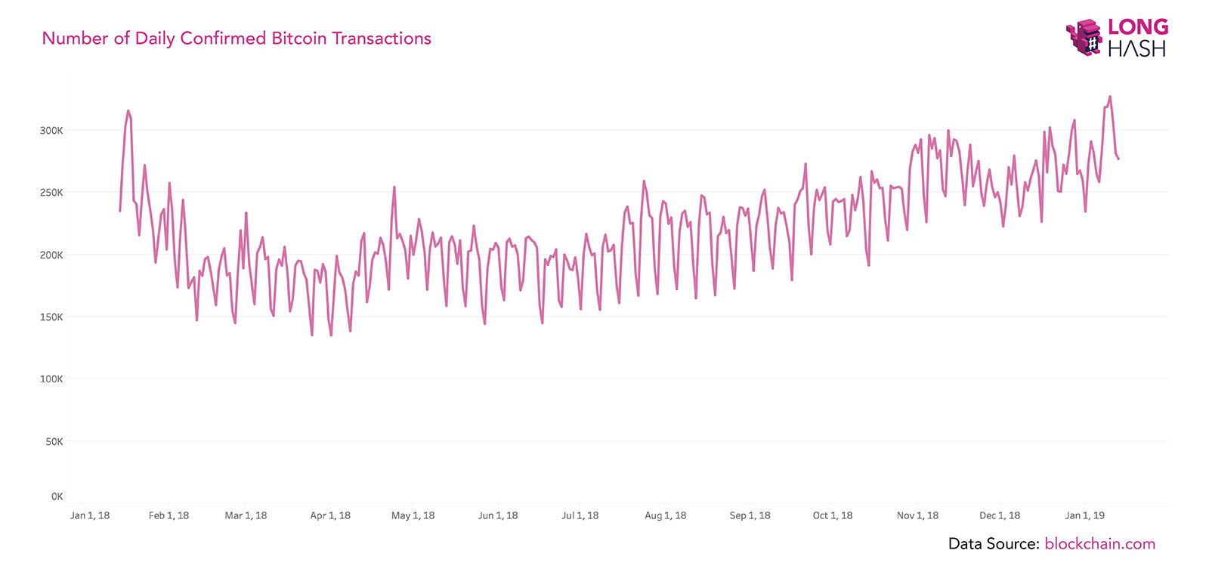Click the 150K y-axis label
The width and height of the screenshot is (1209, 575).
pos(51,317)
